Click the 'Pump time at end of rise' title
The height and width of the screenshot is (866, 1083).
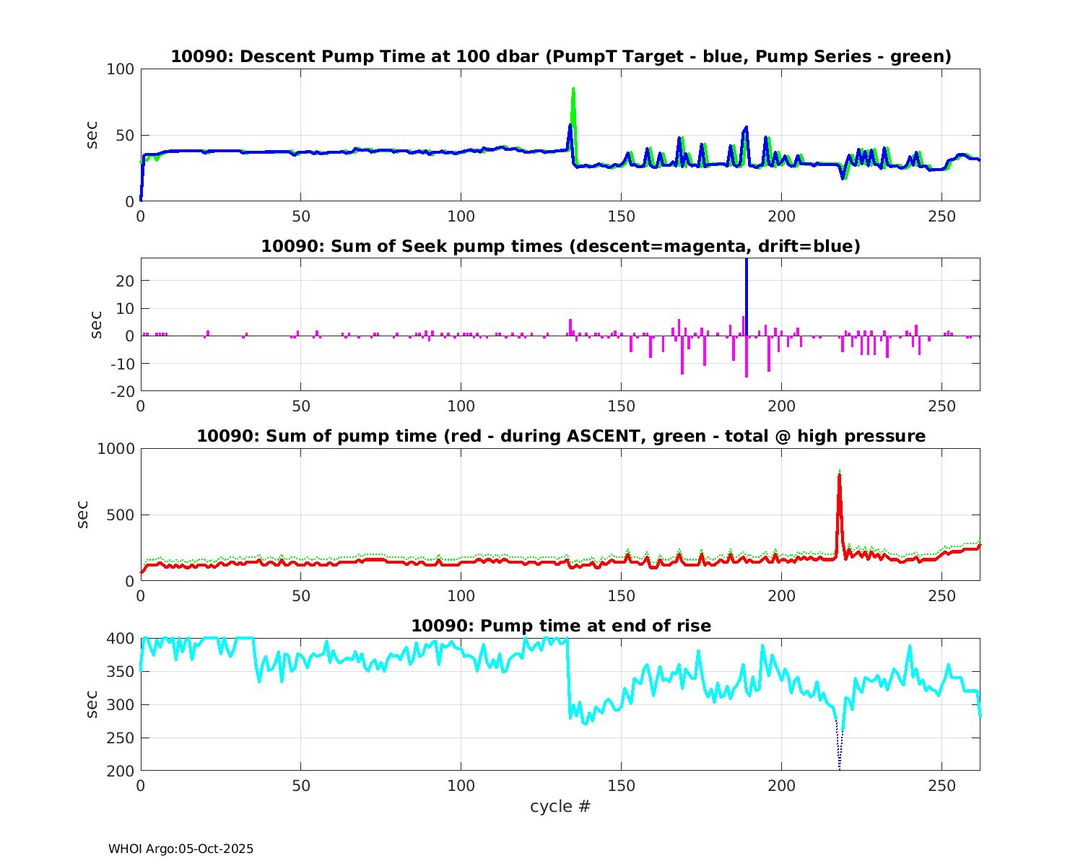click(x=560, y=626)
